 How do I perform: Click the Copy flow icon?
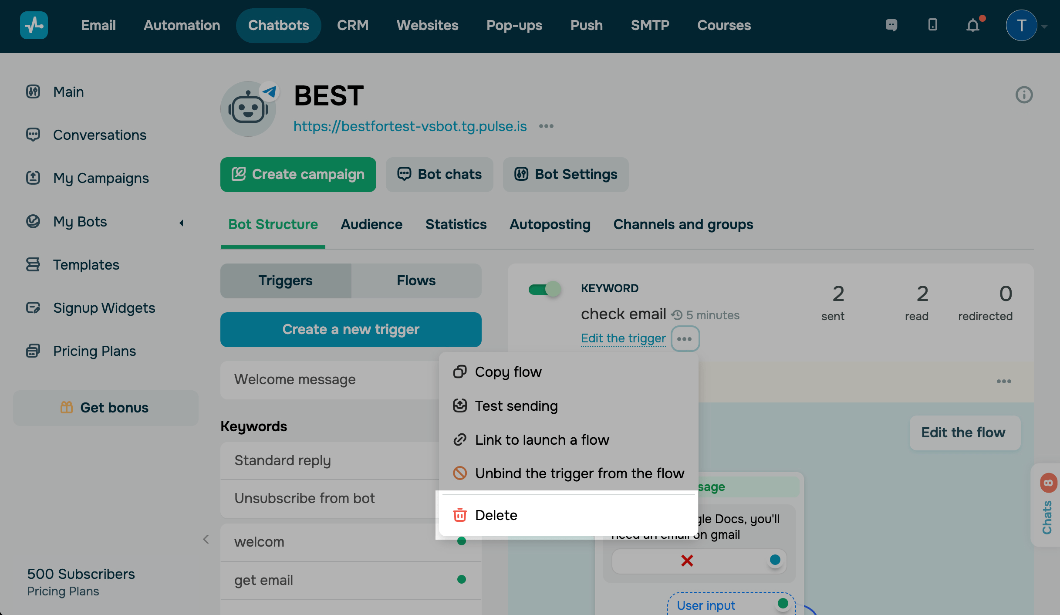tap(460, 372)
